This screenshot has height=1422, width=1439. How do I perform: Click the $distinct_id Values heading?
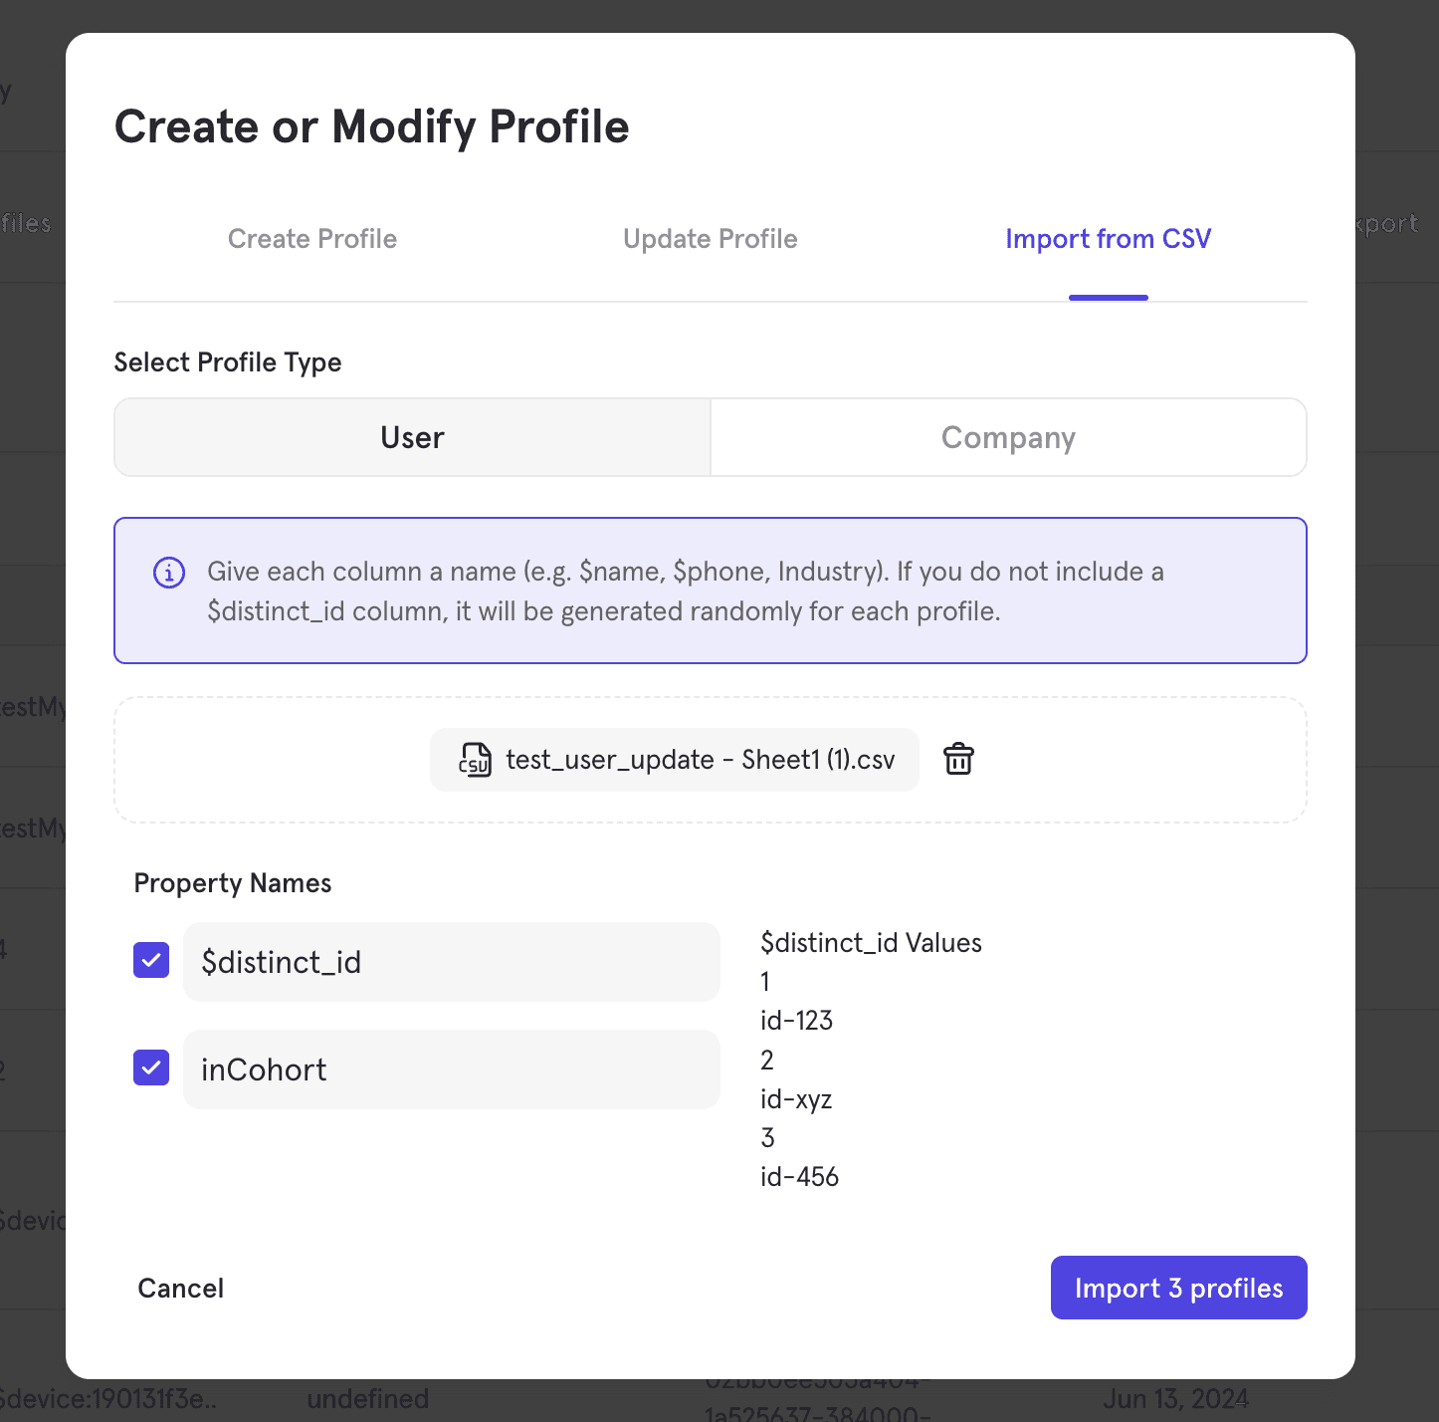871,943
